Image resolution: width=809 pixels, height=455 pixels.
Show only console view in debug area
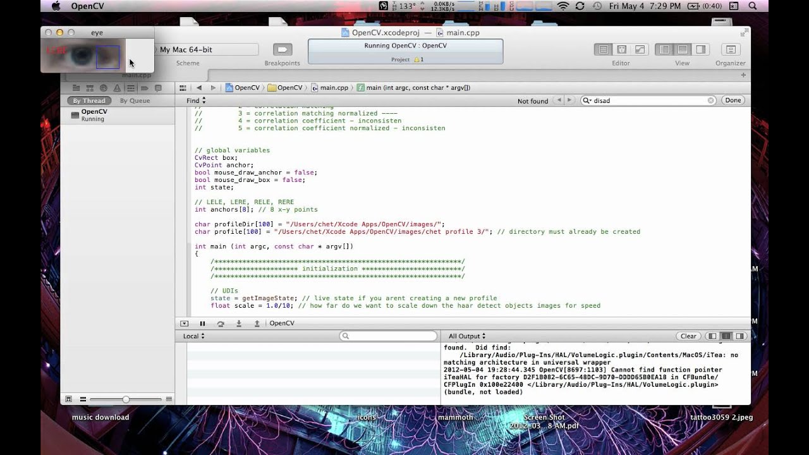[739, 336]
